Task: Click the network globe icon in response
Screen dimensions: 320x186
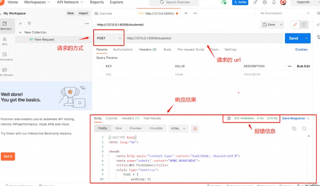Action: pyautogui.click(x=229, y=118)
